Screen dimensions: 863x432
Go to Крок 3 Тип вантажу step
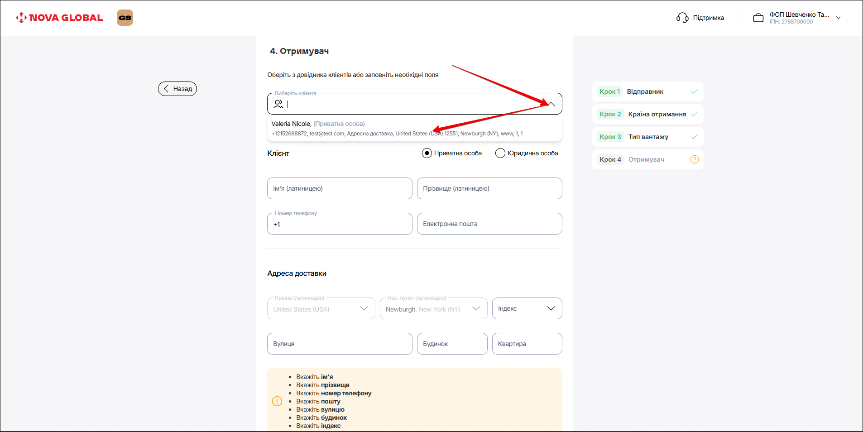click(647, 137)
